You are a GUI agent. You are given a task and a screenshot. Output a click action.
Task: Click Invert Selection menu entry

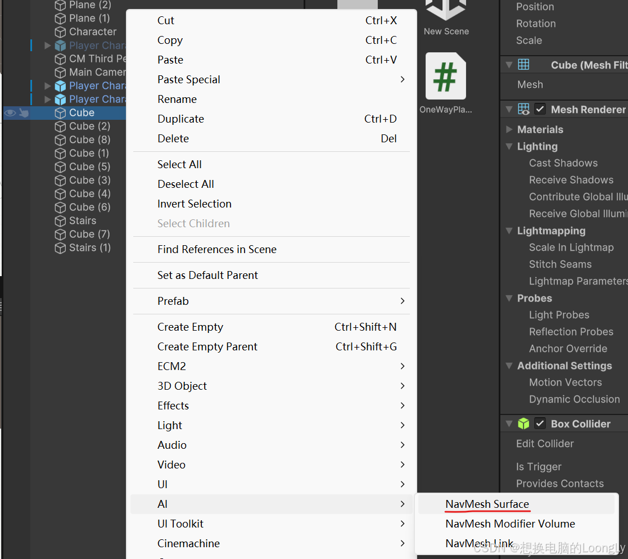point(271,204)
